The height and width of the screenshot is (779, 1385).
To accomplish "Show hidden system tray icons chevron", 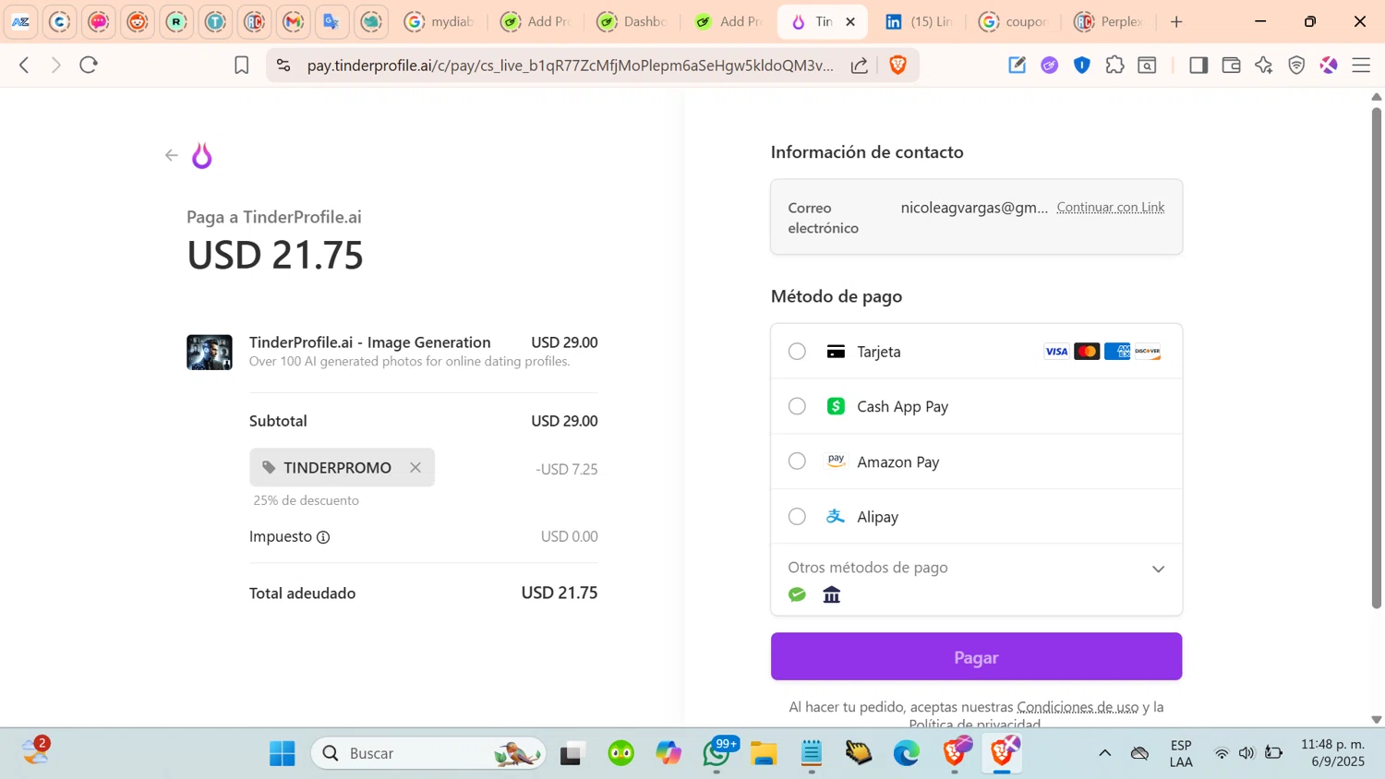I will 1104,753.
